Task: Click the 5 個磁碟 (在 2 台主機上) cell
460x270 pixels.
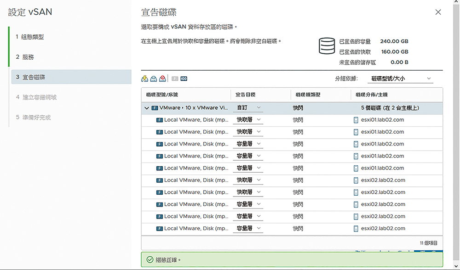Action: (x=390, y=108)
